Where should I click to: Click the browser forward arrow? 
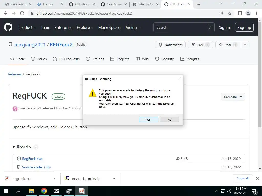pos(14,13)
